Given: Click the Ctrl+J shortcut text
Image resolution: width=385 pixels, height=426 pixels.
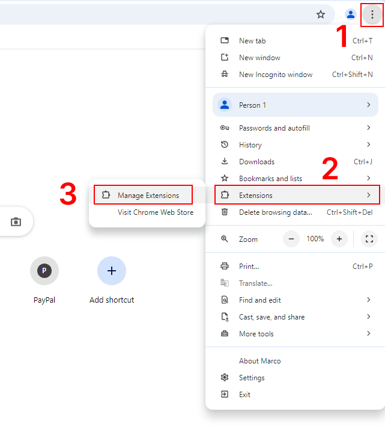Looking at the screenshot, I should [x=363, y=161].
